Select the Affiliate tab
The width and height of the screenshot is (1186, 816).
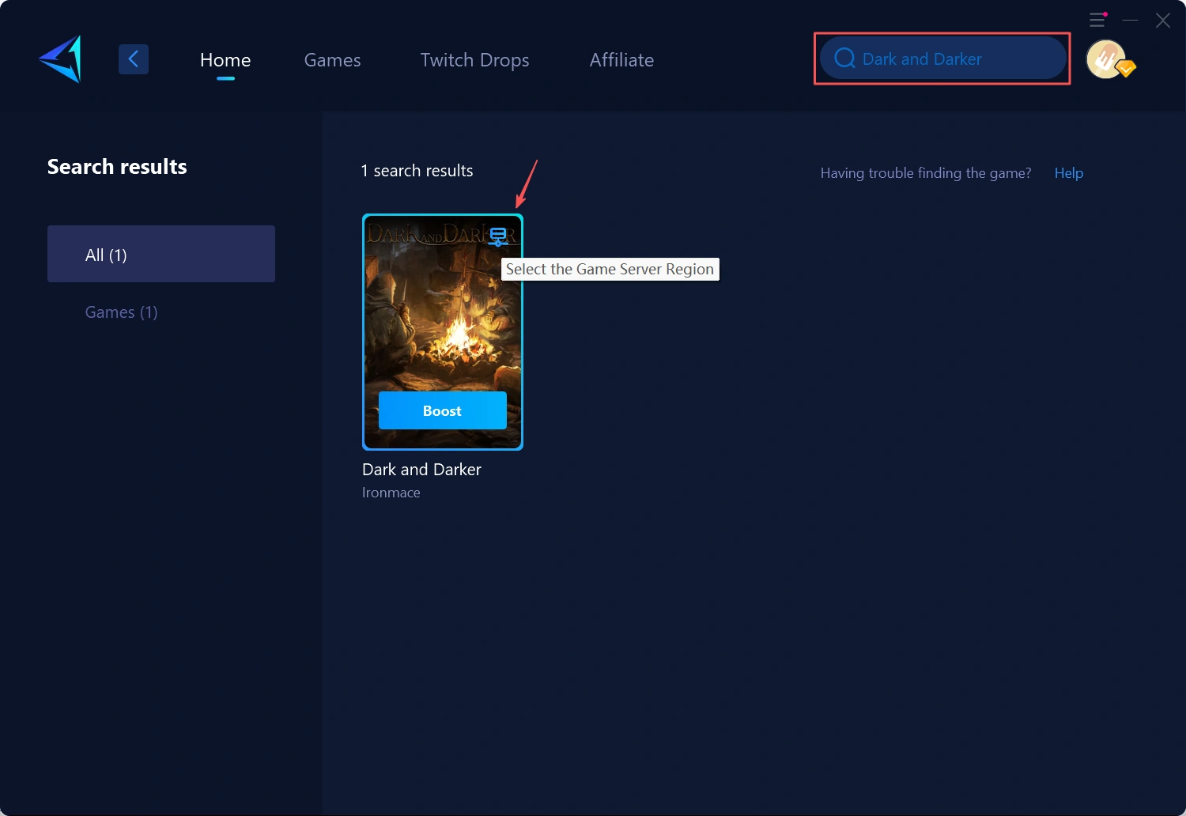point(621,60)
